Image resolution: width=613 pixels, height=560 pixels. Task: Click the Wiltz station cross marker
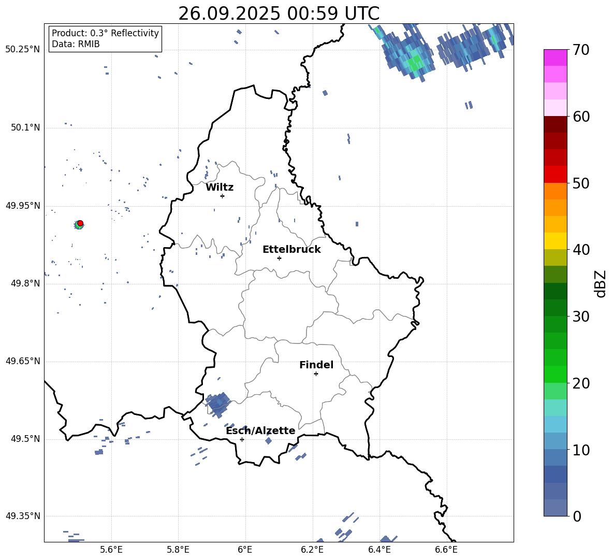(x=223, y=196)
